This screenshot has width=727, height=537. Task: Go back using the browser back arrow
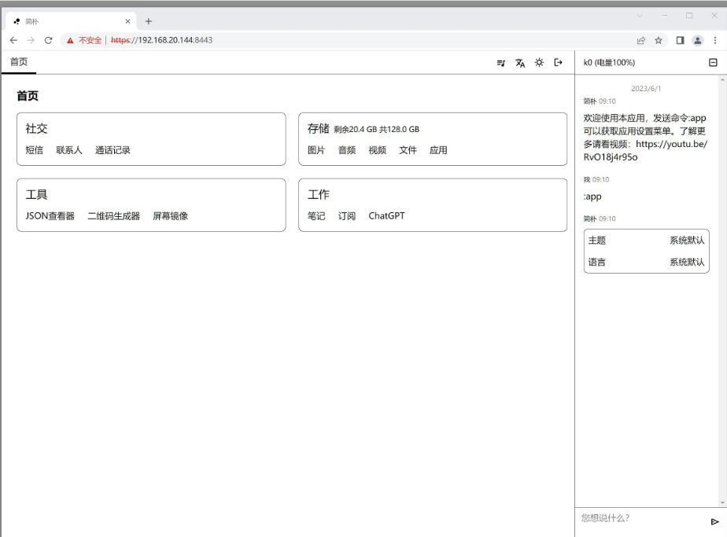pos(13,39)
